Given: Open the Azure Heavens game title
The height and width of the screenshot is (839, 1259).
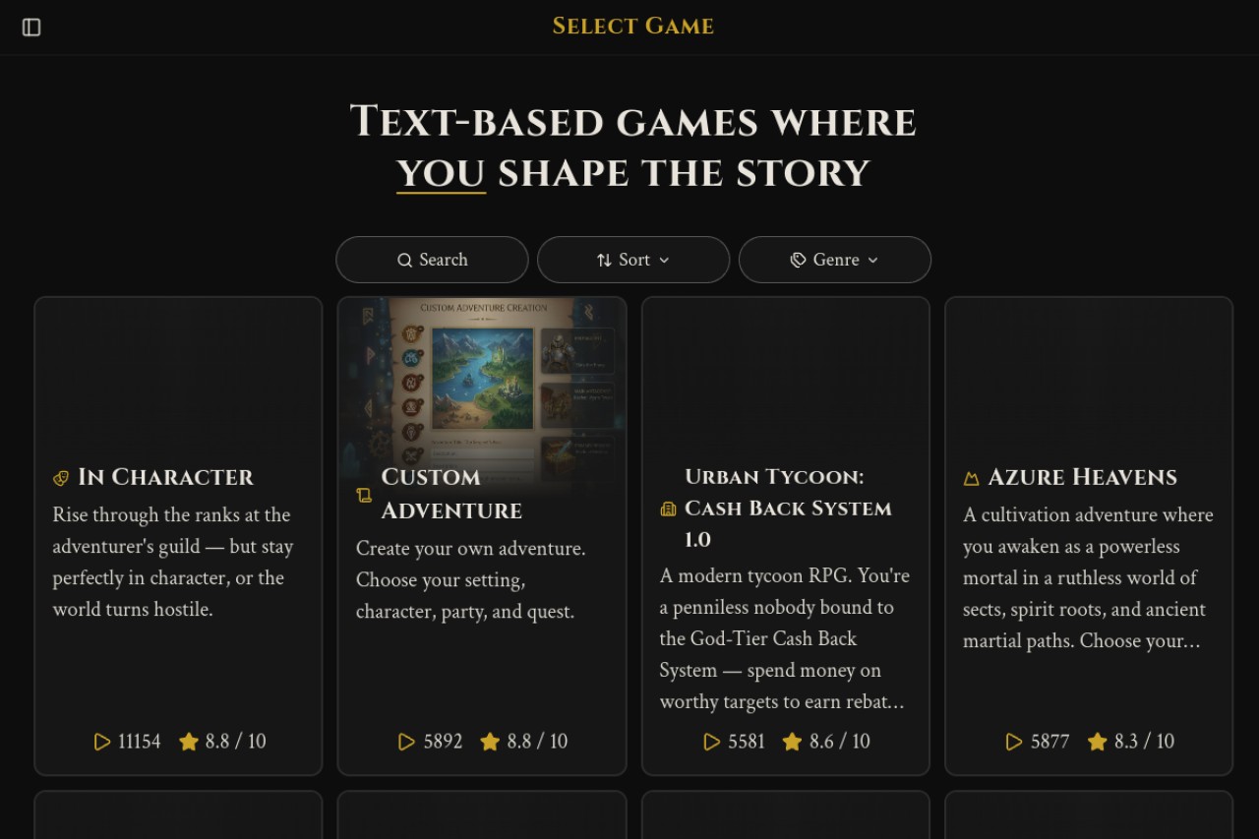Looking at the screenshot, I should (1082, 477).
